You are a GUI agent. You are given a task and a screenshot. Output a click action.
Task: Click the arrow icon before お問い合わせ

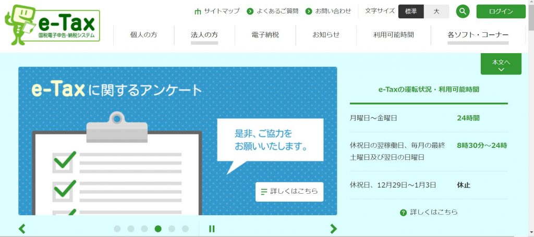309,11
